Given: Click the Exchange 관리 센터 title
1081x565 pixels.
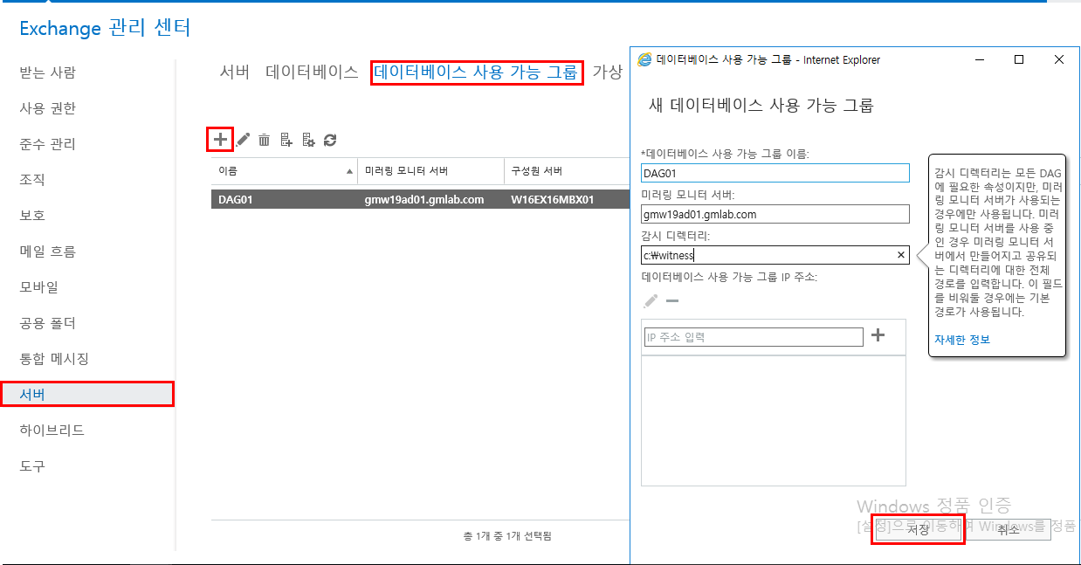Looking at the screenshot, I should click(x=105, y=28).
